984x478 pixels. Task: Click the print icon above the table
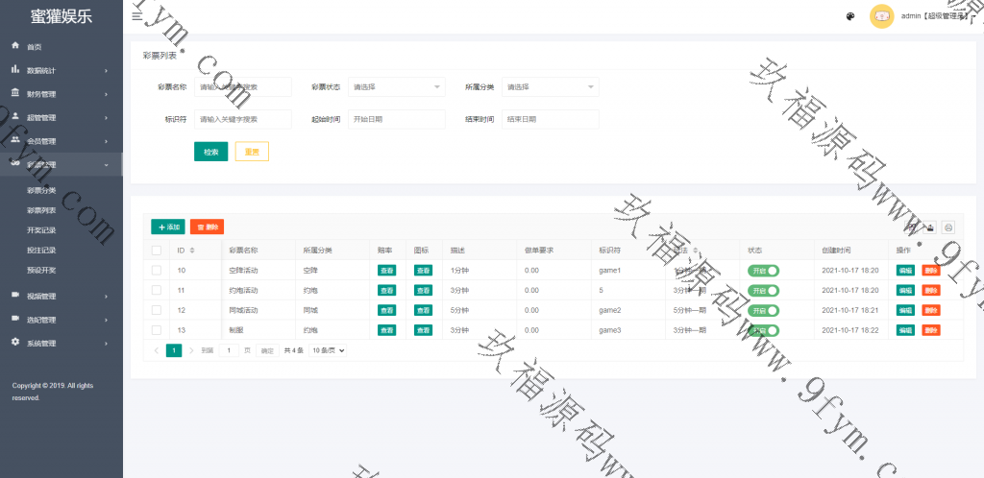pyautogui.click(x=948, y=227)
